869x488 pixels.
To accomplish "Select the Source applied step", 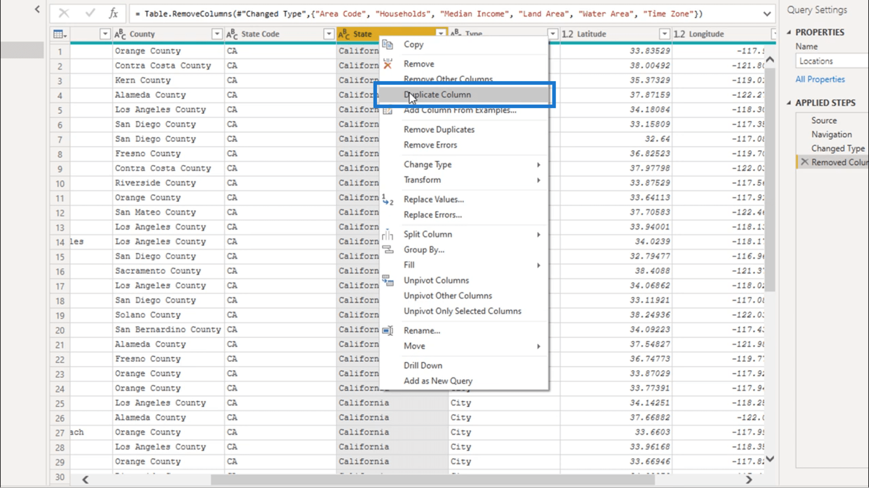I will (824, 120).
